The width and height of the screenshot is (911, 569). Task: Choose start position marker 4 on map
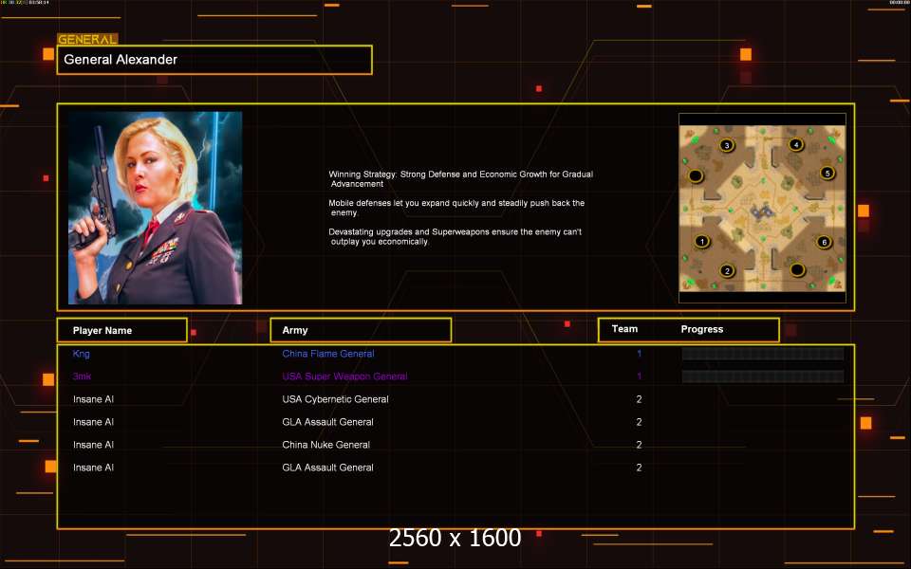click(796, 144)
